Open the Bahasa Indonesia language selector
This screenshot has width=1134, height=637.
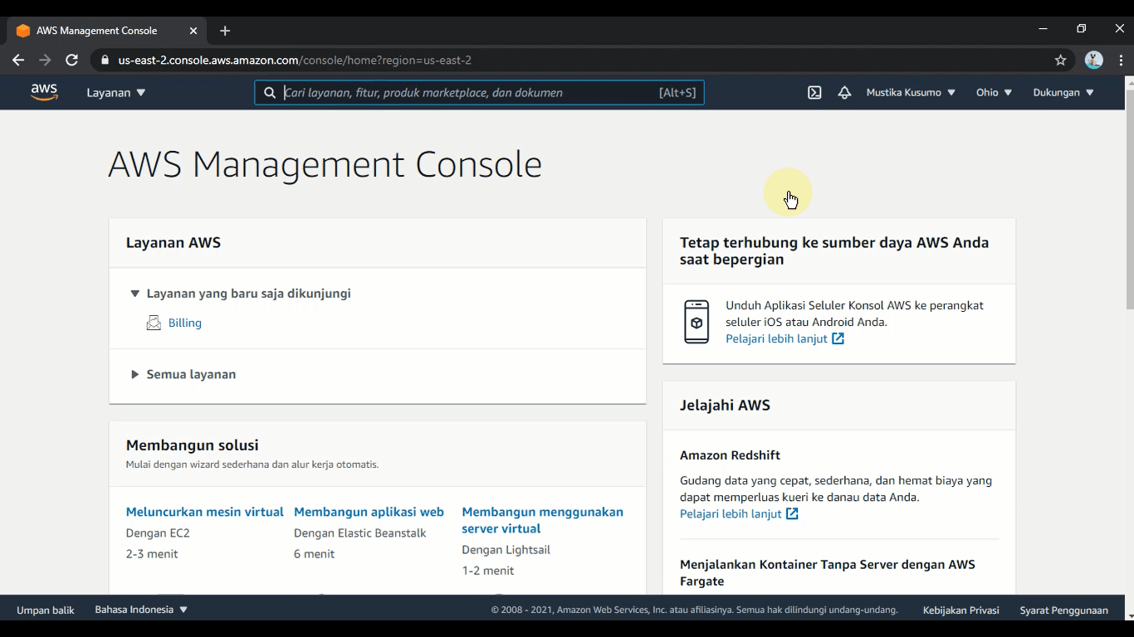141,610
